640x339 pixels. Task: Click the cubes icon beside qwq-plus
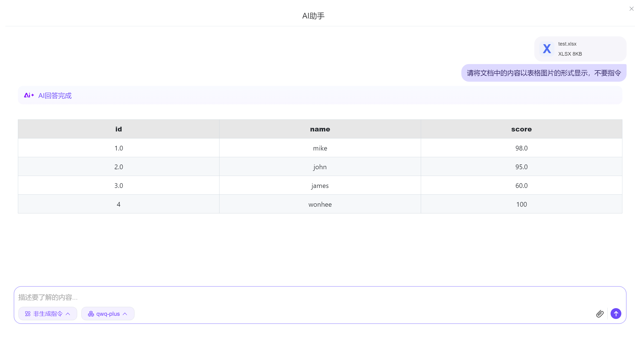[x=91, y=314]
